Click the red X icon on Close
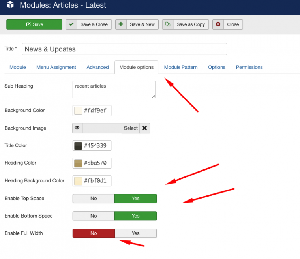 [218, 24]
